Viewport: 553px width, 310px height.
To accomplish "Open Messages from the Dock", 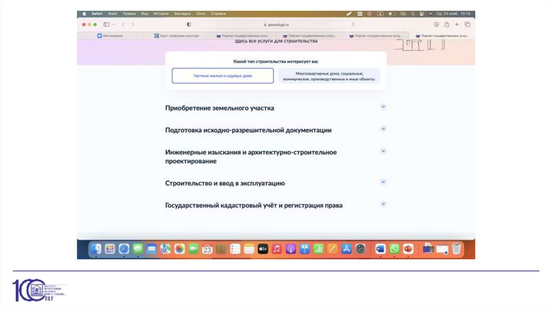I will click(x=138, y=249).
